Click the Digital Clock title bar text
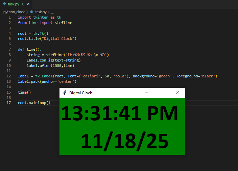The width and height of the screenshot is (238, 171). [x=80, y=93]
